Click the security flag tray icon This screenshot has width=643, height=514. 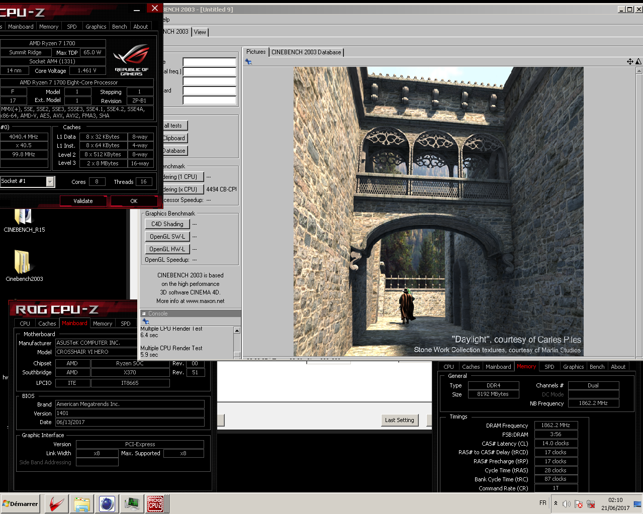click(579, 504)
